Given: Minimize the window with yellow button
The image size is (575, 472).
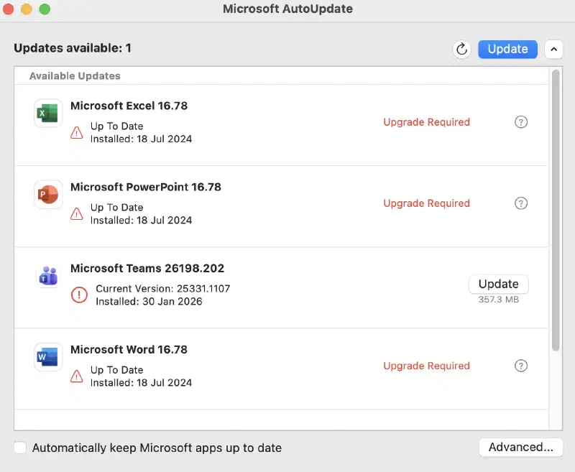Looking at the screenshot, I should click(27, 9).
